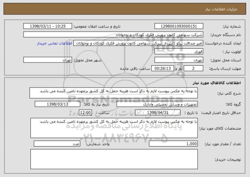Click the شهر محل تحویل field تهران
The height and width of the screenshot is (177, 250).
pos(48,60)
